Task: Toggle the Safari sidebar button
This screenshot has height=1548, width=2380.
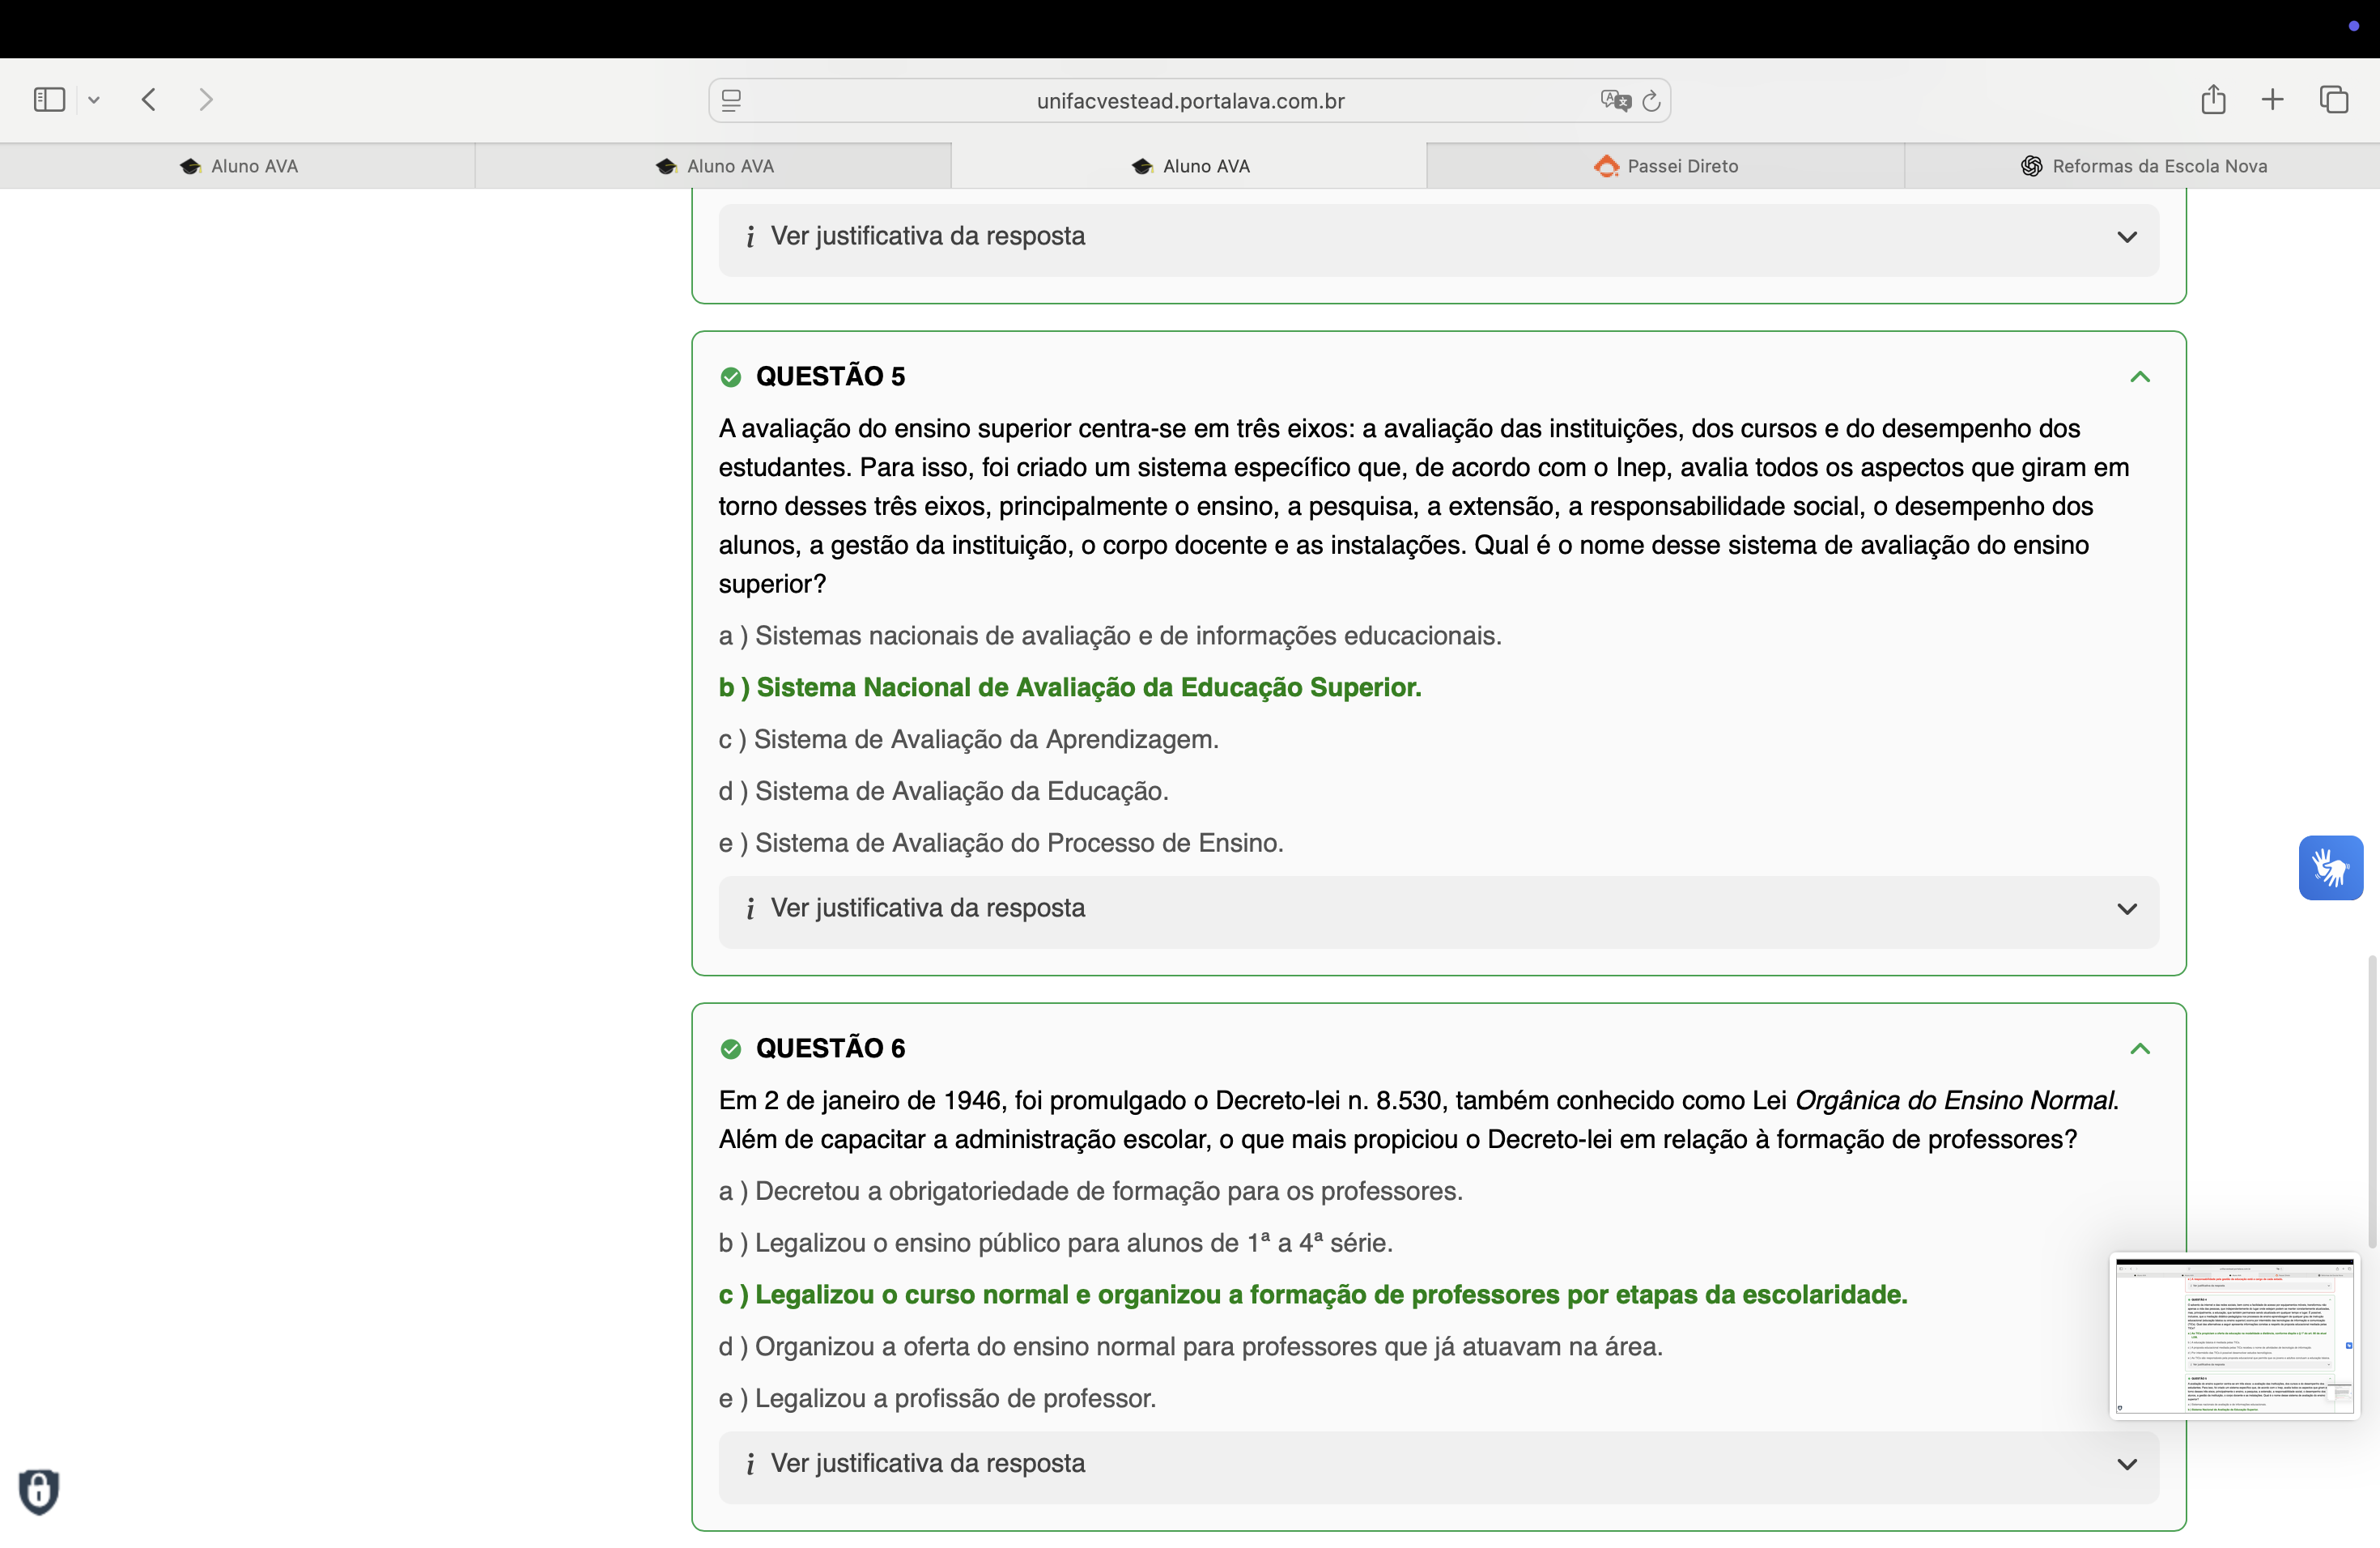Action: 49,100
